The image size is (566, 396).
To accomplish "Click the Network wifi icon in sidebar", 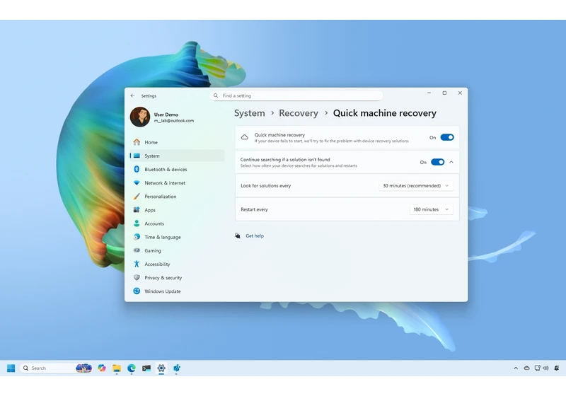I will 137,183.
